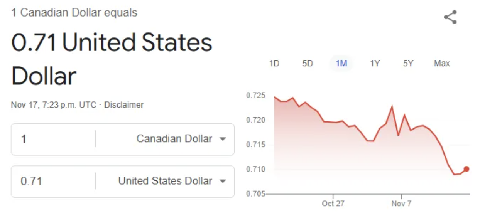Click the Oct 27 date axis label
The width and height of the screenshot is (480, 222).
333,203
